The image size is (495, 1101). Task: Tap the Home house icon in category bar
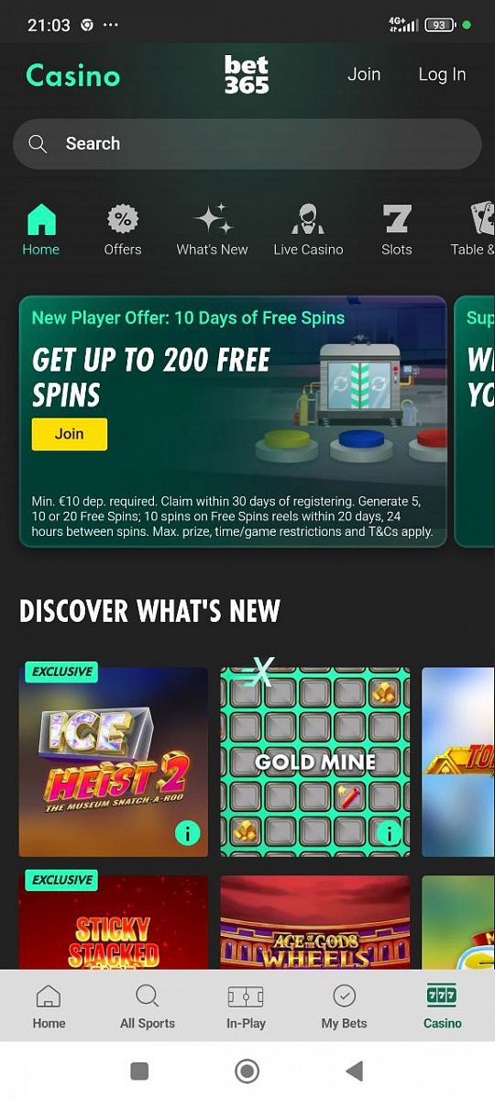pos(41,220)
